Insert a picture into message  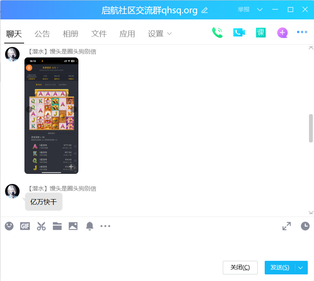pos(73,226)
